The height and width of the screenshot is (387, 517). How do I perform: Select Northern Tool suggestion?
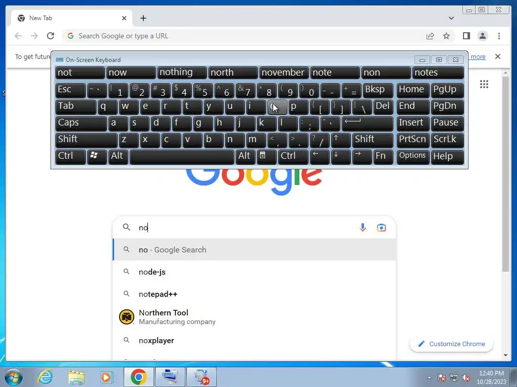coord(254,317)
